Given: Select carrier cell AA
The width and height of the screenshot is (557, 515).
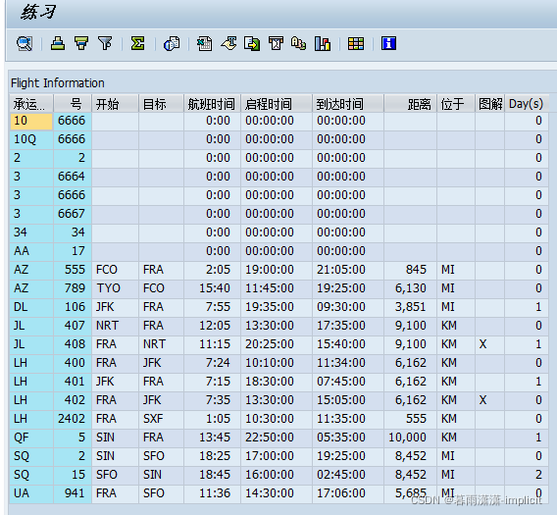Looking at the screenshot, I should 31,251.
